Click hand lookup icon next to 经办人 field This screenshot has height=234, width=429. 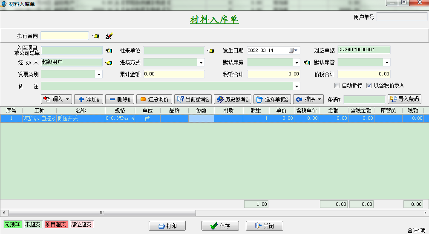[x=109, y=63]
